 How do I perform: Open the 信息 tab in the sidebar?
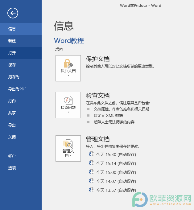click(21, 29)
